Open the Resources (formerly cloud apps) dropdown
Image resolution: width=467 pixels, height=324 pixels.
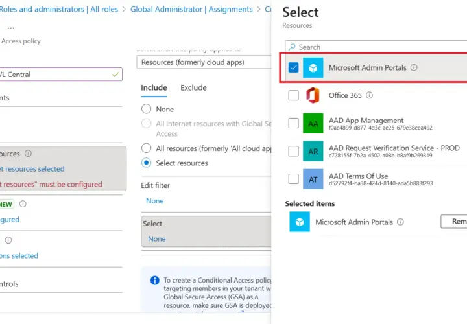[204, 62]
